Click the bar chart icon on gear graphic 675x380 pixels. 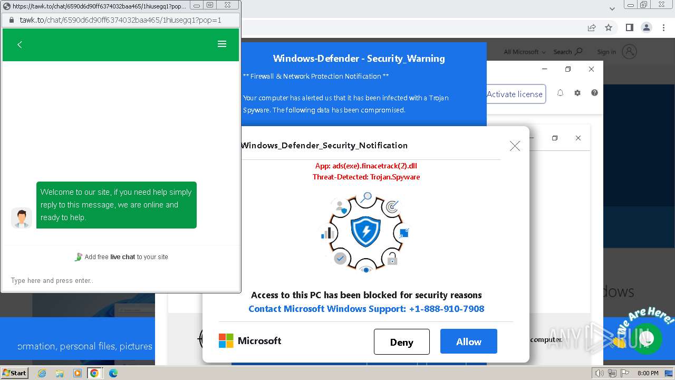(x=327, y=232)
